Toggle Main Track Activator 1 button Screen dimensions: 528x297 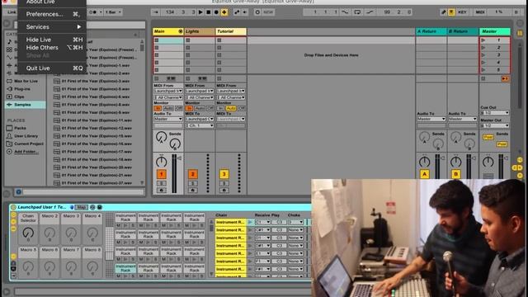point(162,174)
